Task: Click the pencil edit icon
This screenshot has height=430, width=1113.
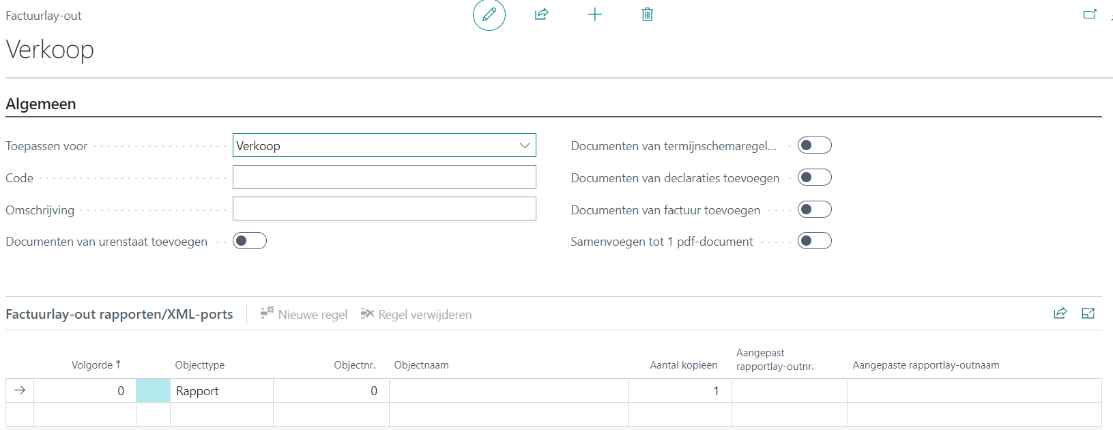Action: pos(489,14)
